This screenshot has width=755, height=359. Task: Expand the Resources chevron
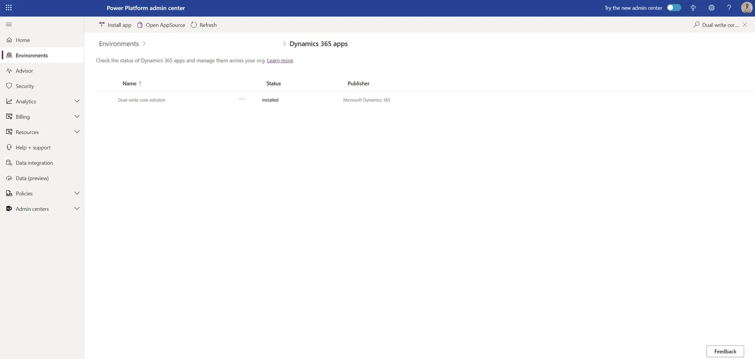pos(77,132)
